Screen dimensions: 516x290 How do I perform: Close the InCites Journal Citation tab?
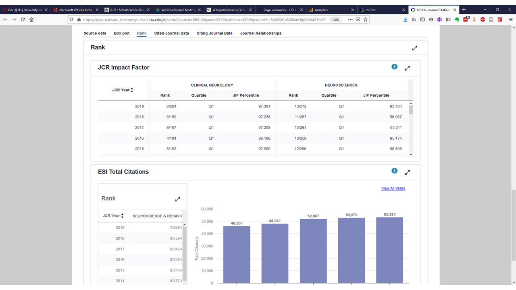coord(455,10)
